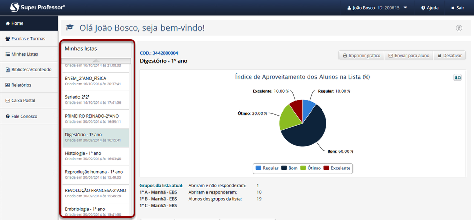Go to Home in sidebar
This screenshot has width=474, height=220.
pyautogui.click(x=29, y=23)
